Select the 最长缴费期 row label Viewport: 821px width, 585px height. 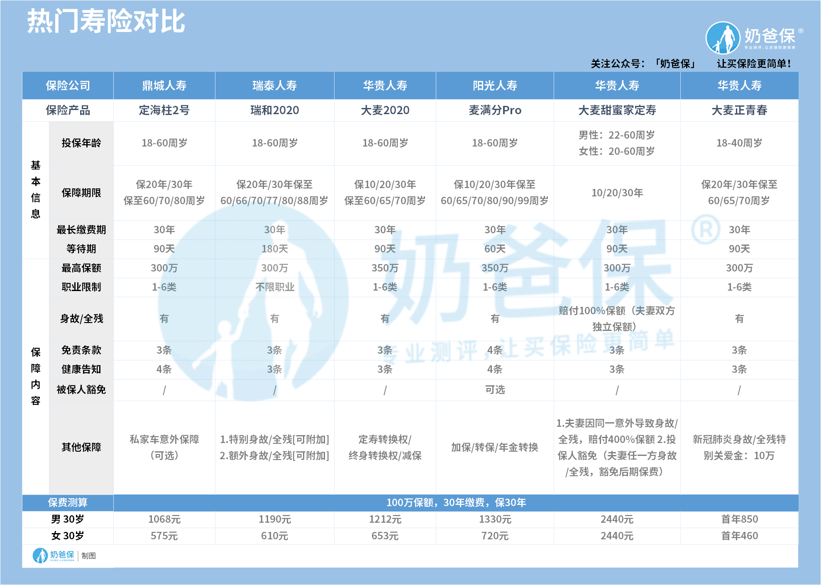coord(81,230)
